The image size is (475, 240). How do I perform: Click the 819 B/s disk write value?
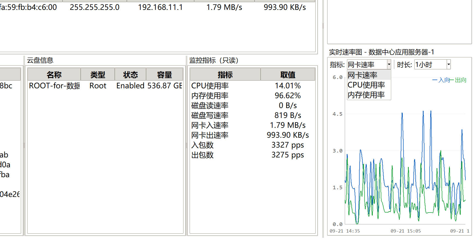(288, 115)
